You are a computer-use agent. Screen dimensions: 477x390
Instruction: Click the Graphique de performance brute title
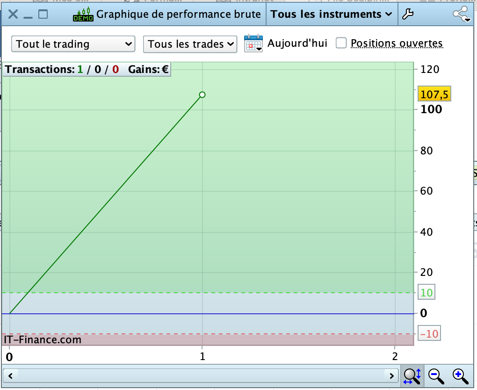(179, 14)
